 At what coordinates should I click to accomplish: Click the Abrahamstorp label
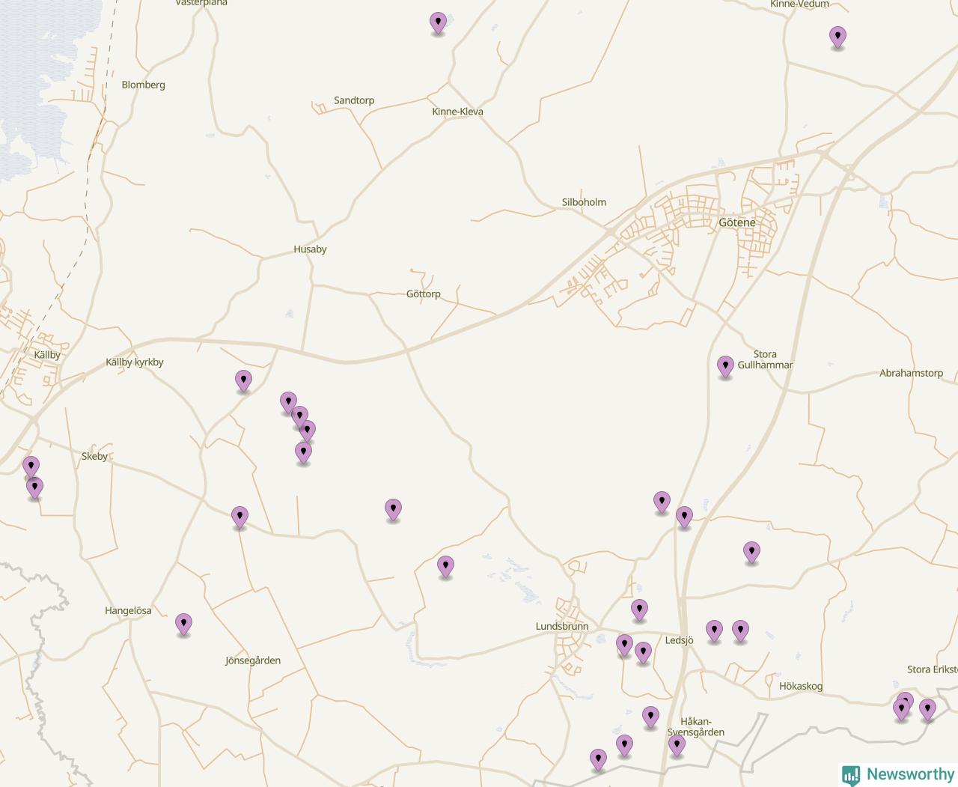click(911, 373)
